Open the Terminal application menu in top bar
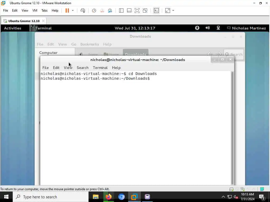The image size is (270, 202). [x=41, y=28]
